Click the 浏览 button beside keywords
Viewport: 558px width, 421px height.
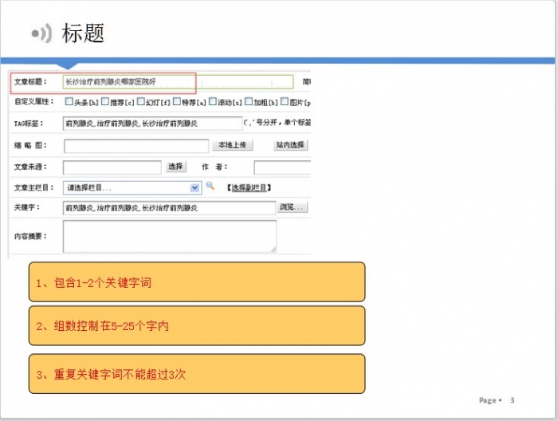click(x=292, y=207)
